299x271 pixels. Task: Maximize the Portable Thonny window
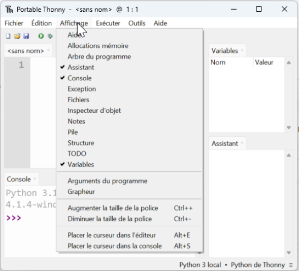pos(259,9)
